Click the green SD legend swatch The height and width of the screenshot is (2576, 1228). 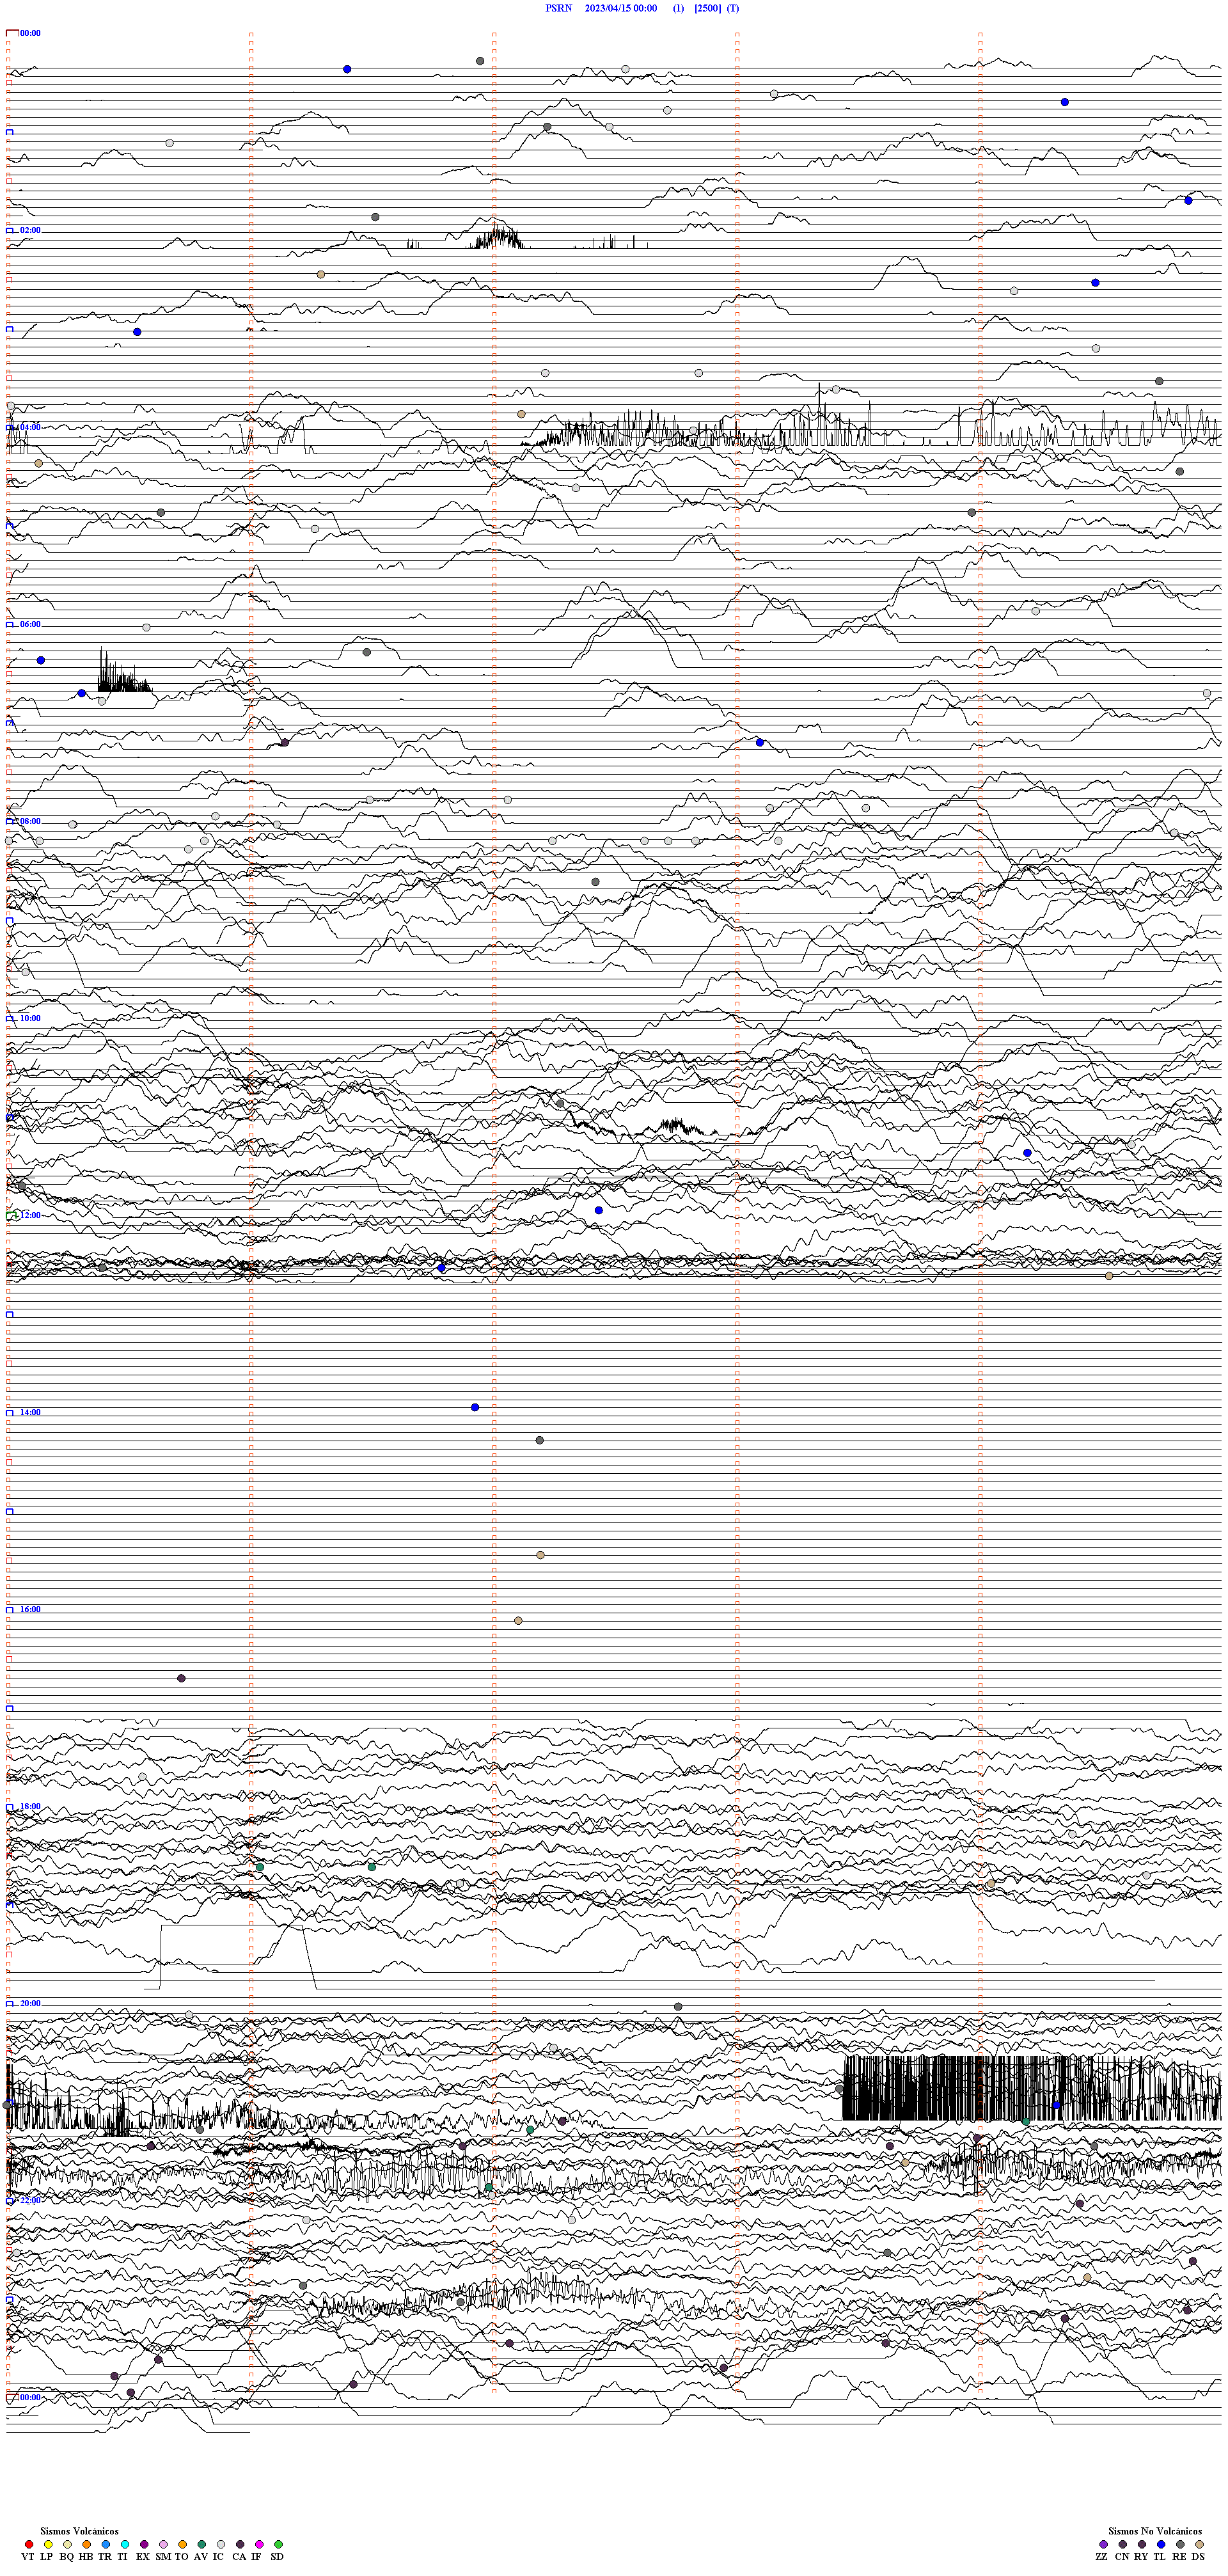278,2544
